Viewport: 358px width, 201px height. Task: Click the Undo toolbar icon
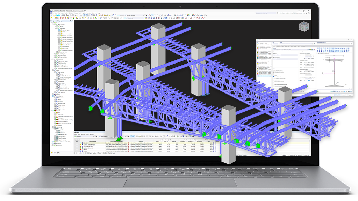click(x=76, y=15)
